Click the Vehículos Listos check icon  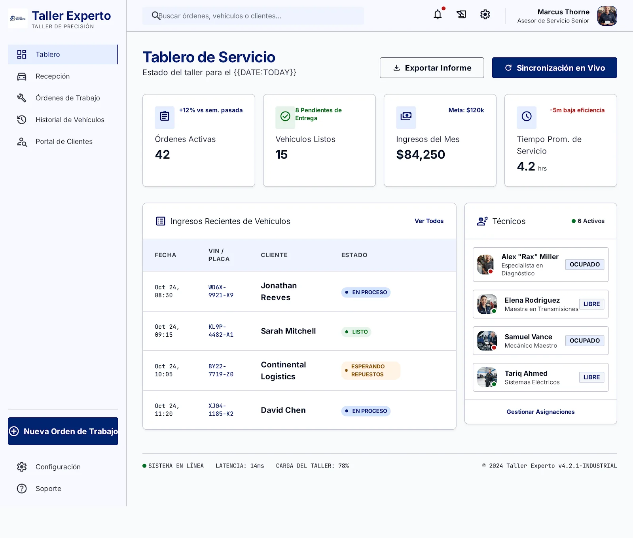pyautogui.click(x=285, y=117)
